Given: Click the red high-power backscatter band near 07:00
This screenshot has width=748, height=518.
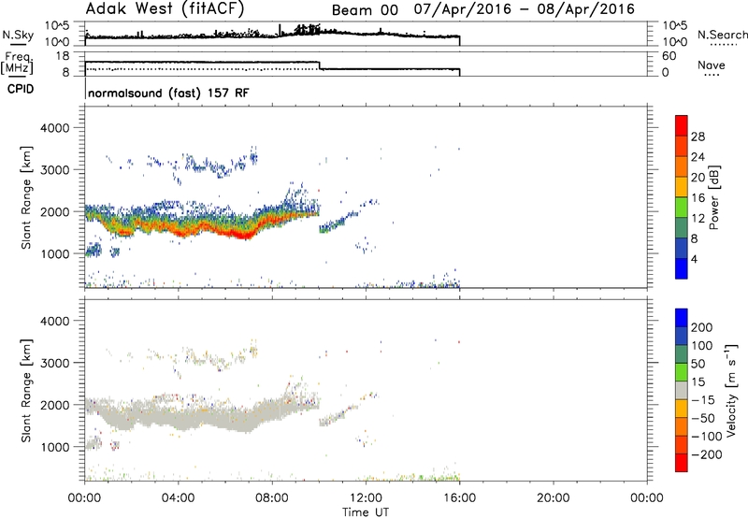Looking at the screenshot, I should (243, 233).
